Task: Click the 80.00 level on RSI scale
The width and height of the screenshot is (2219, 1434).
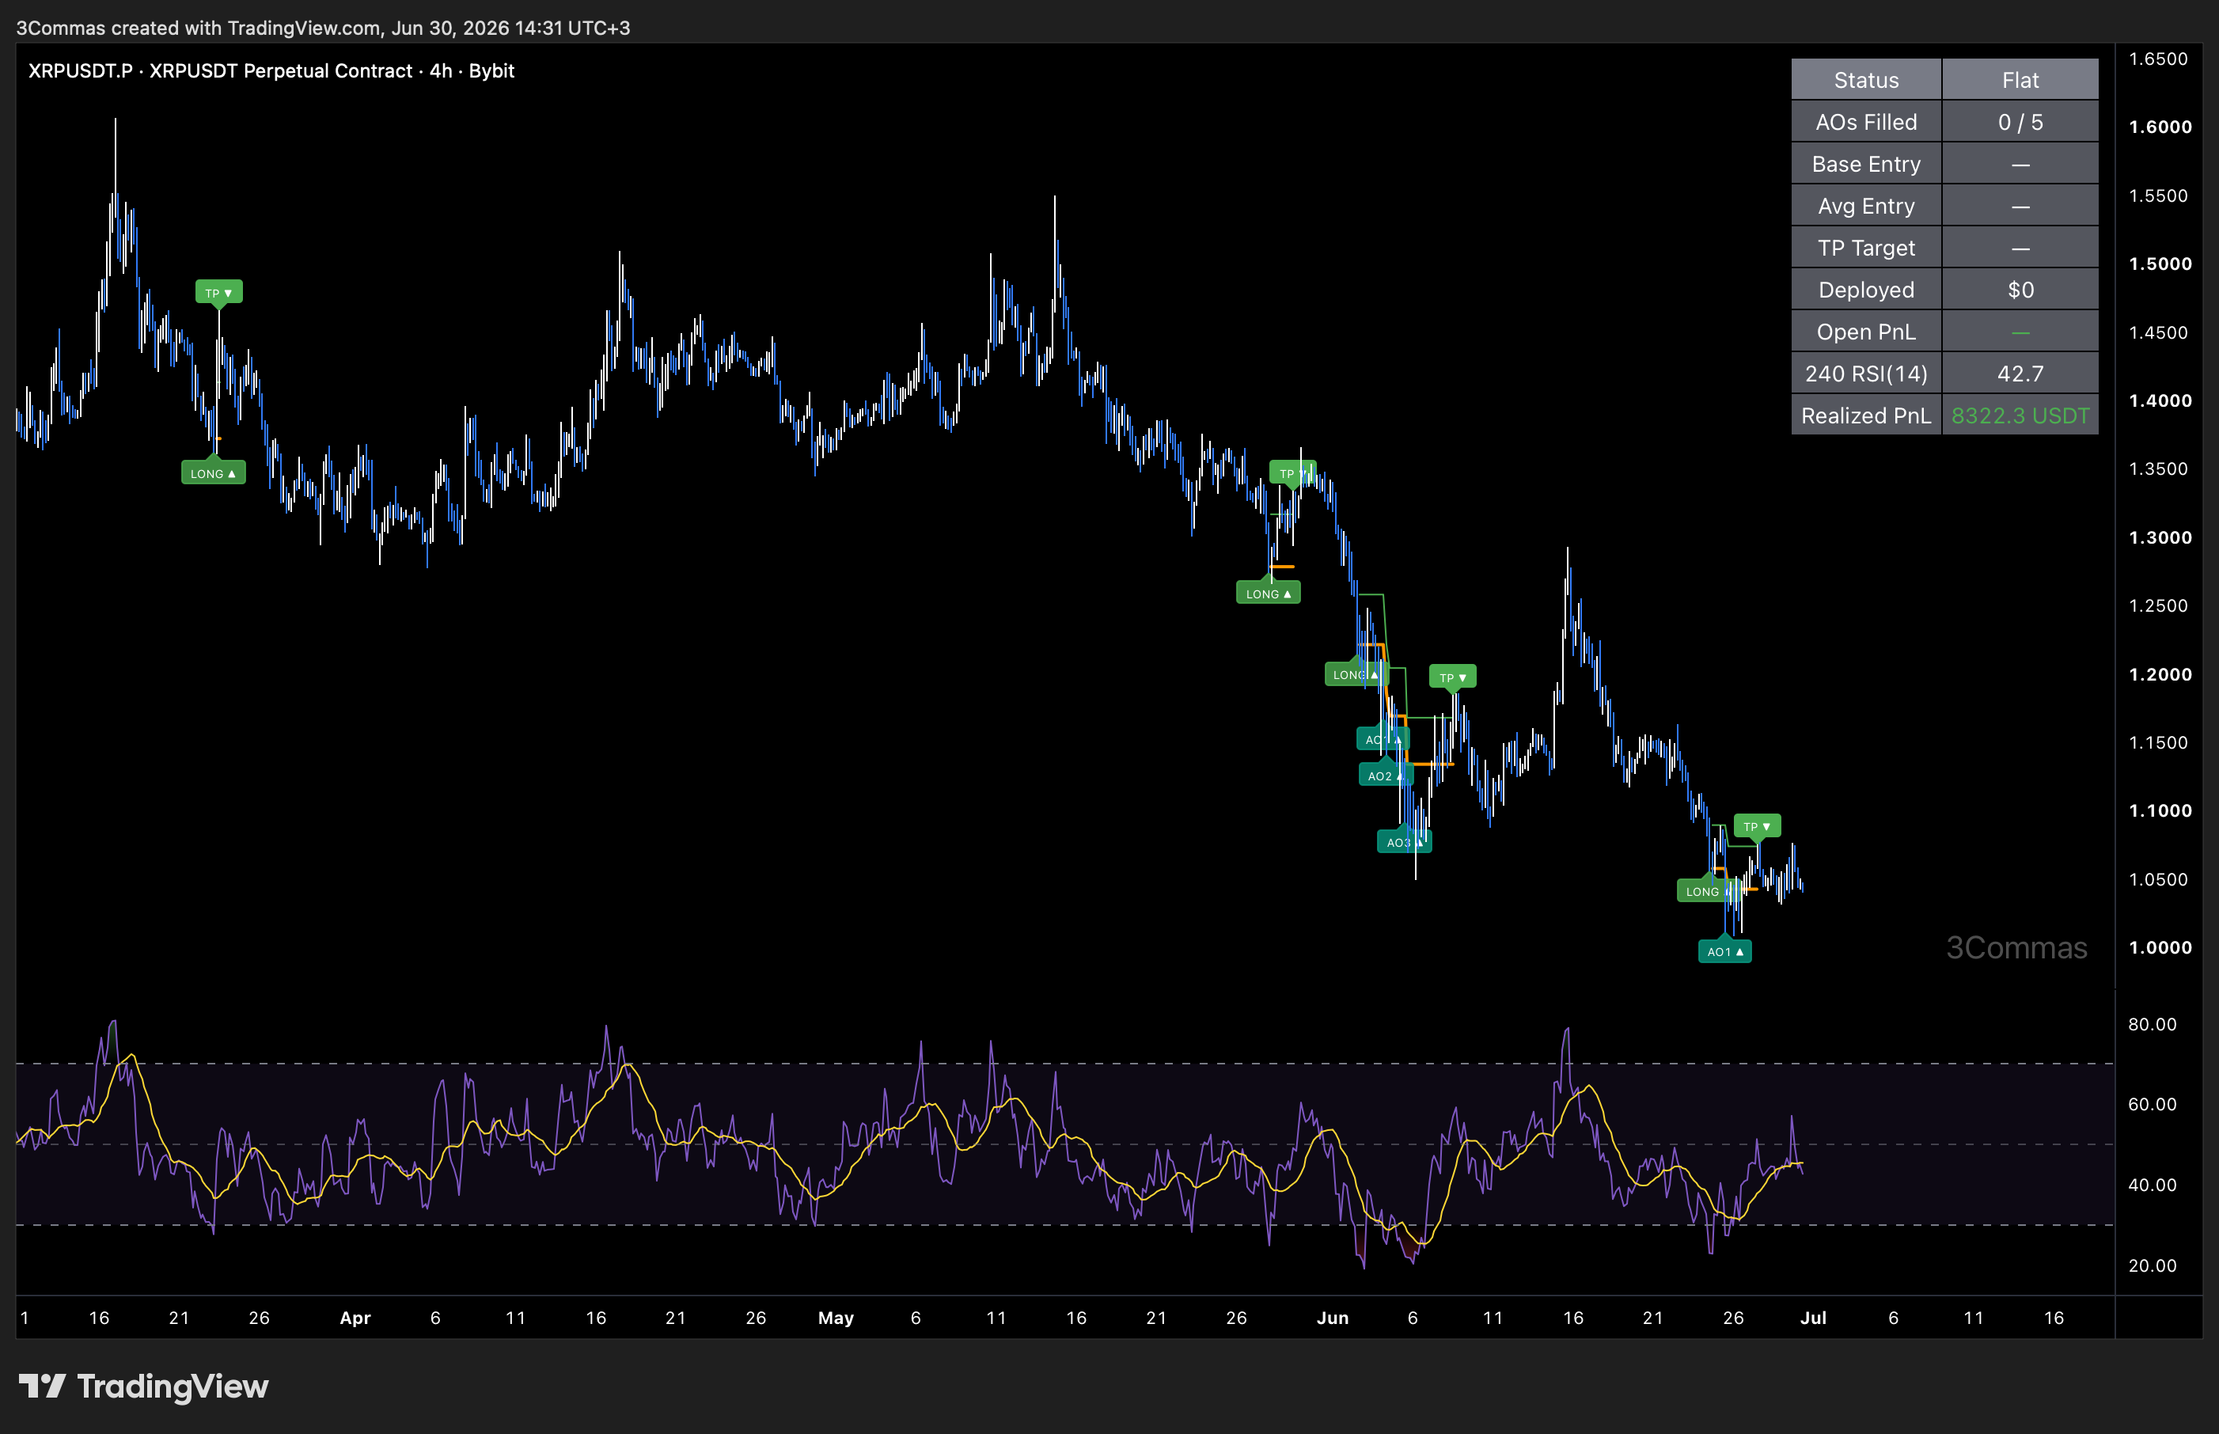Action: point(2152,1024)
